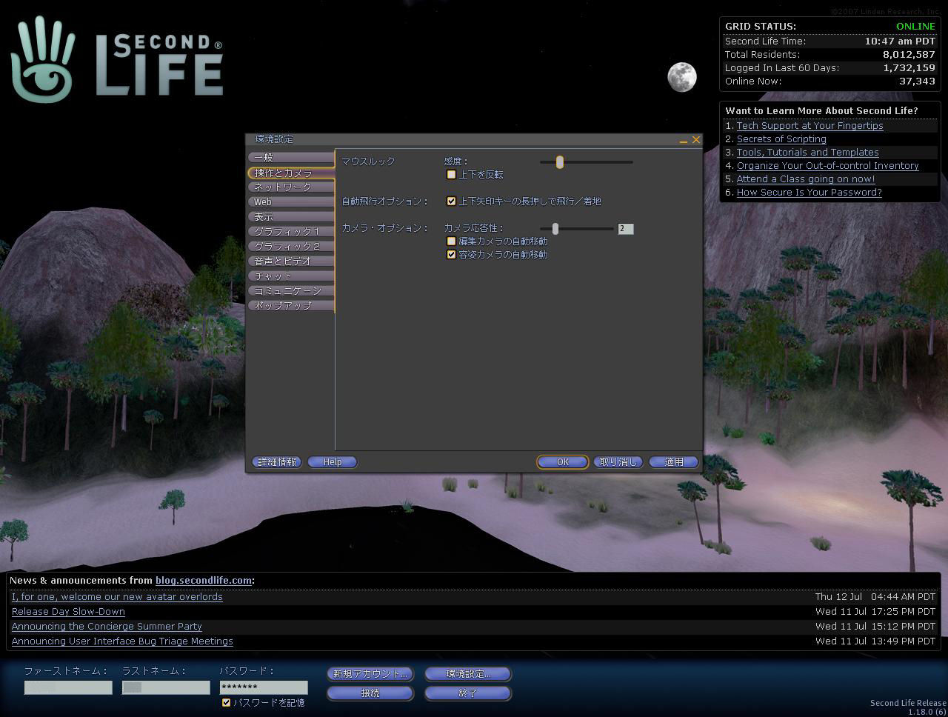Close the 環境設定 dialog with X icon
Viewport: 948px width, 717px height.
coord(695,139)
